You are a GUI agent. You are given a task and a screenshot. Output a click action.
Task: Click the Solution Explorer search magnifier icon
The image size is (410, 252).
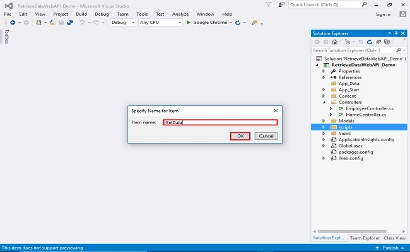click(399, 50)
